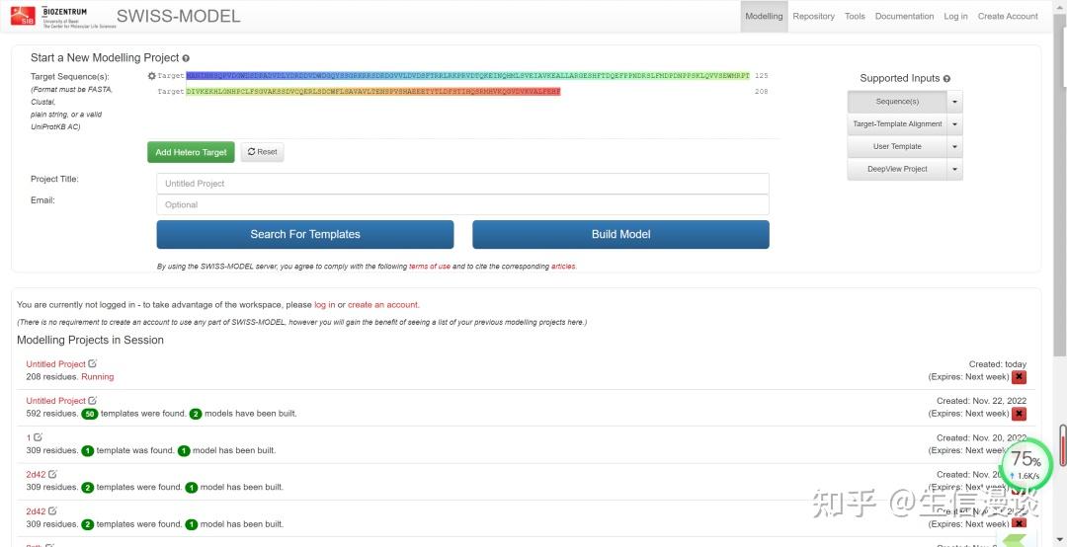Select the DeepView Project input button
Viewport: 1067px width, 547px height.
click(897, 169)
